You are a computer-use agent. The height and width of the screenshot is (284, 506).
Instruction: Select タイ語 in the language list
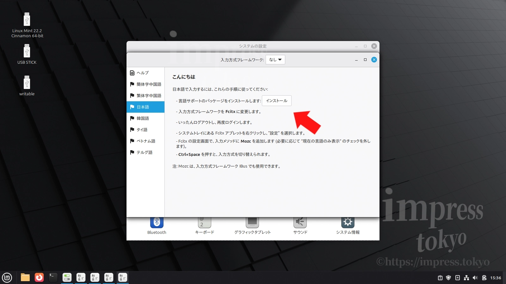point(145,130)
